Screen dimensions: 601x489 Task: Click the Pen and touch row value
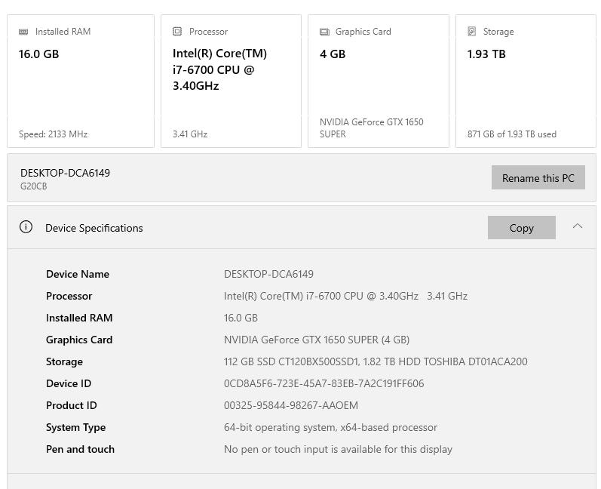[338, 449]
